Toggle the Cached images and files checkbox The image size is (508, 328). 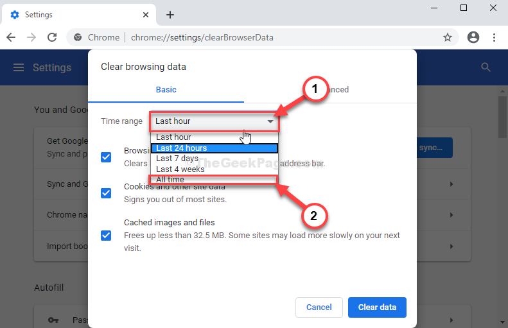[106, 235]
